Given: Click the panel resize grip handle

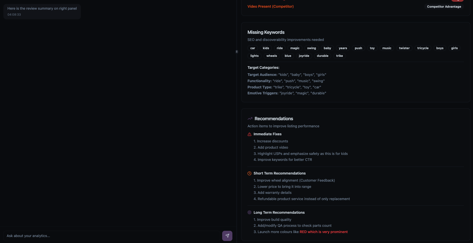Looking at the screenshot, I should 237,51.
